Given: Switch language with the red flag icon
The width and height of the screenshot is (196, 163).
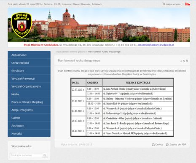Looking at the screenshot, I should [188, 4].
